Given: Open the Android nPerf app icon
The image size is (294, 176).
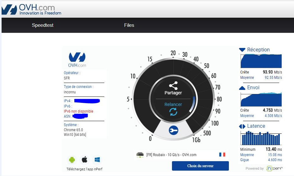Looking at the screenshot, I should (x=72, y=160).
